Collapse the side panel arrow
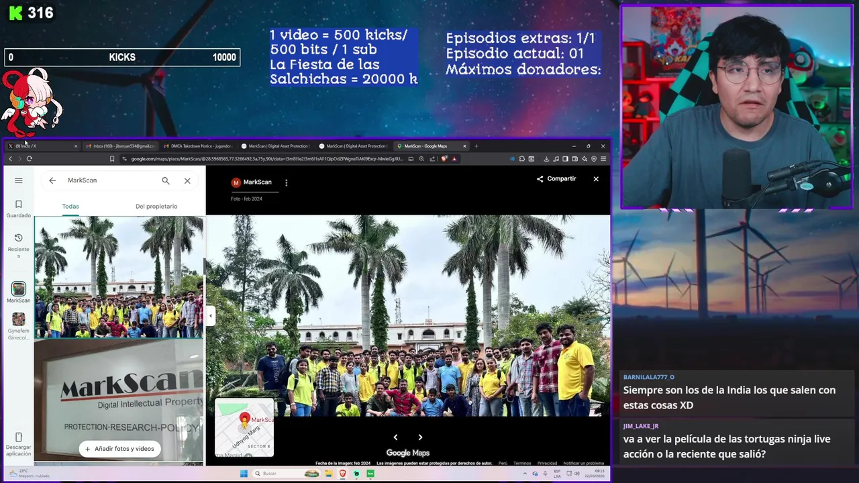This screenshot has height=483, width=859. tap(211, 315)
